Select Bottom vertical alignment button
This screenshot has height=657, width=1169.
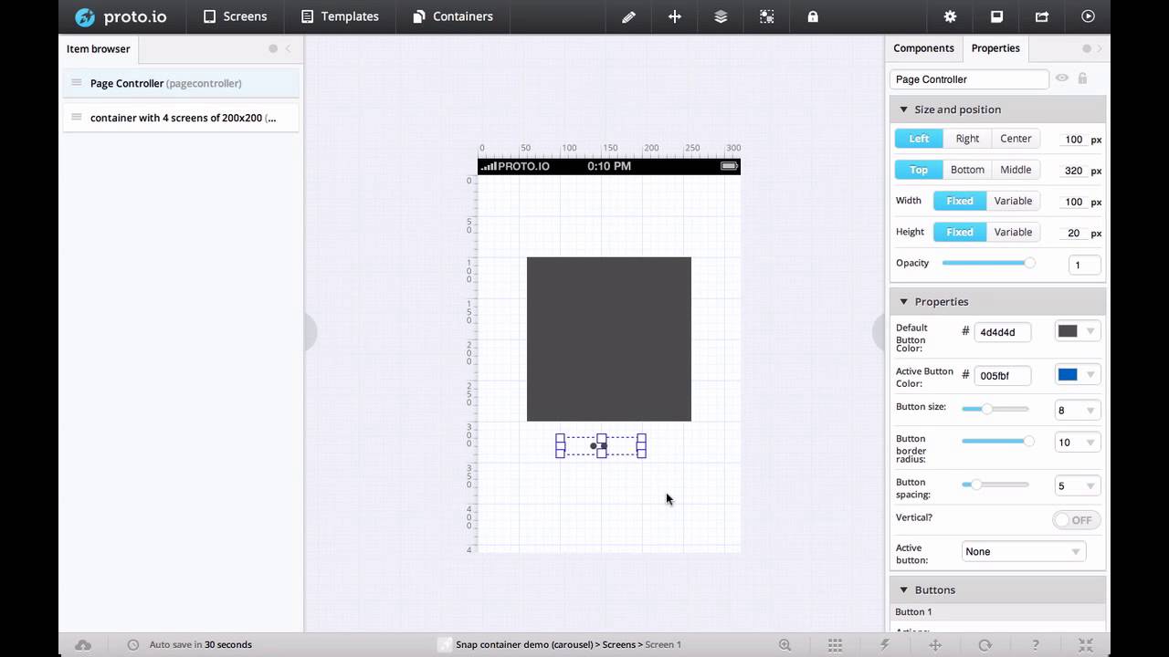pyautogui.click(x=967, y=170)
